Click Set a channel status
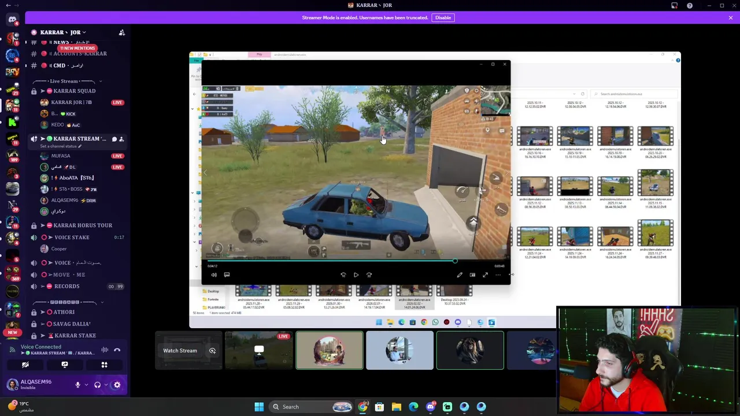 [60, 146]
